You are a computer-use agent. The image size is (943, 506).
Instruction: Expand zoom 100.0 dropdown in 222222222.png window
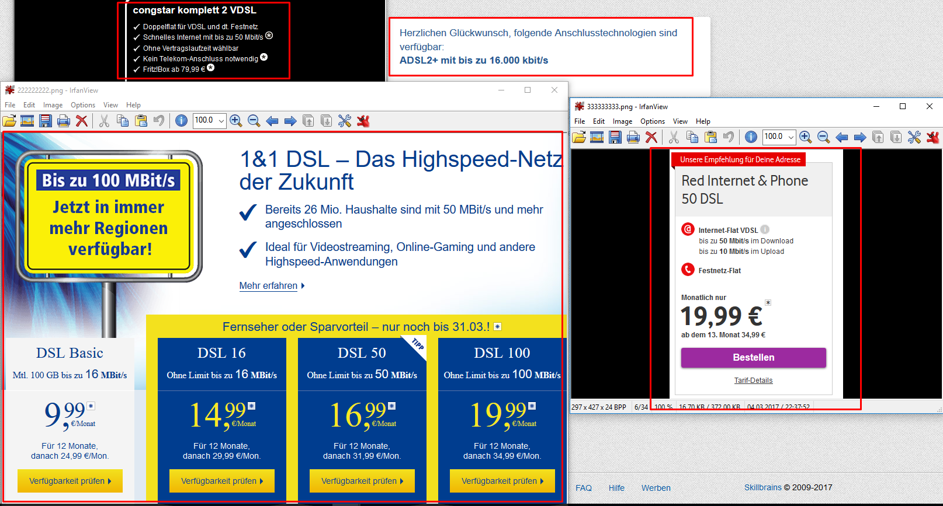[221, 121]
